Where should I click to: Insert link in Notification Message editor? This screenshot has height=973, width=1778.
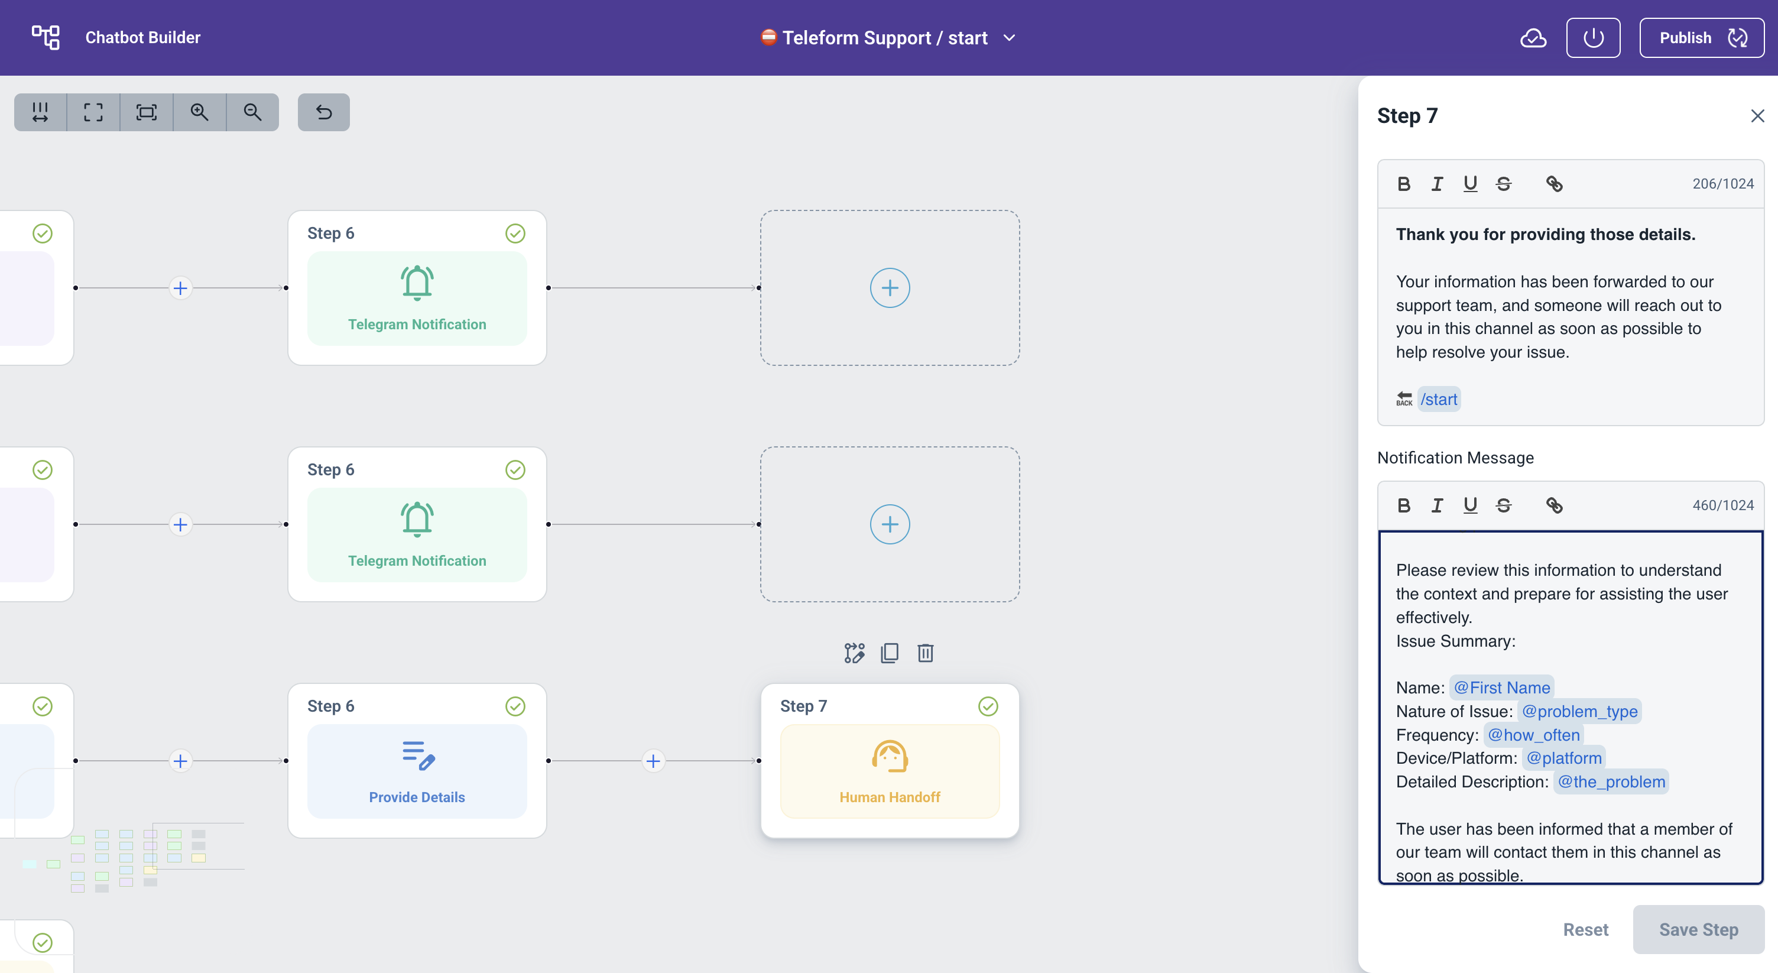tap(1553, 506)
